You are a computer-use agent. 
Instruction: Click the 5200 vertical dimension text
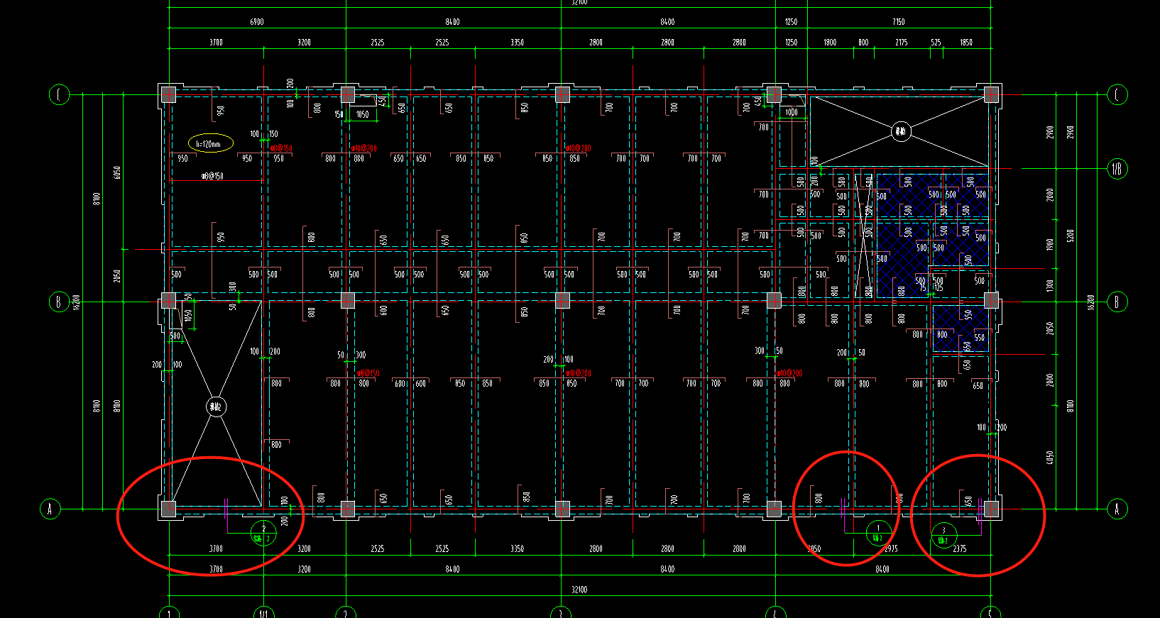[x=1071, y=235]
